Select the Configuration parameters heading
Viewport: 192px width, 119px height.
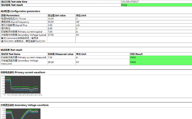point(20,11)
